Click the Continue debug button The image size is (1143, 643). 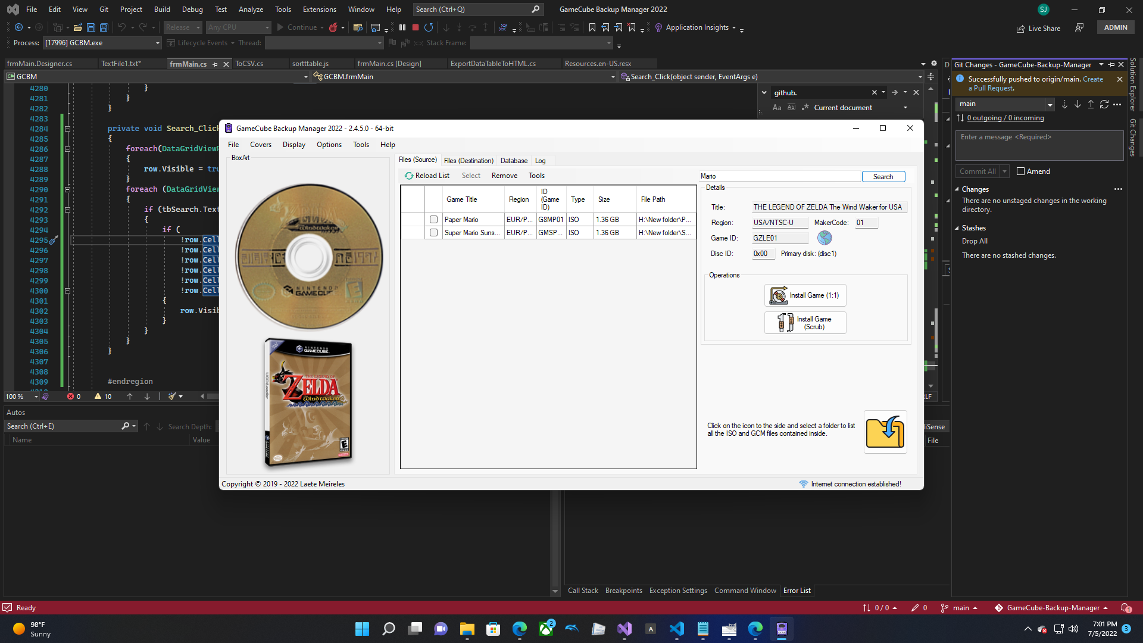(296, 27)
